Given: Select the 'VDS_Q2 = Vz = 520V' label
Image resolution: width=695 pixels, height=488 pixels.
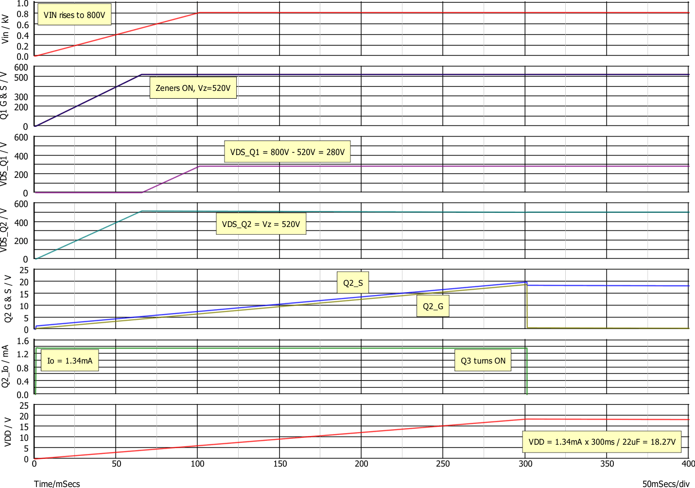Looking at the screenshot, I should click(x=261, y=224).
